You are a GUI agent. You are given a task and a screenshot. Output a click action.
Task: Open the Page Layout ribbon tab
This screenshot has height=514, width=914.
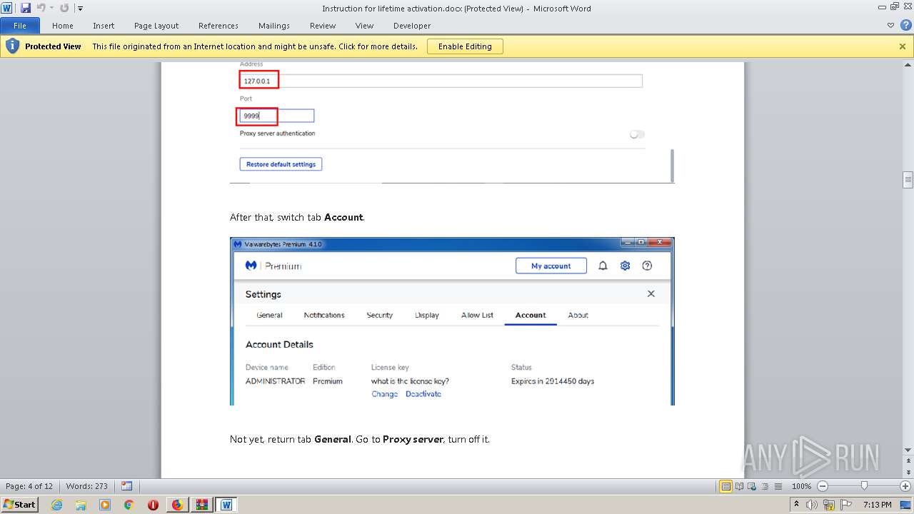(156, 26)
